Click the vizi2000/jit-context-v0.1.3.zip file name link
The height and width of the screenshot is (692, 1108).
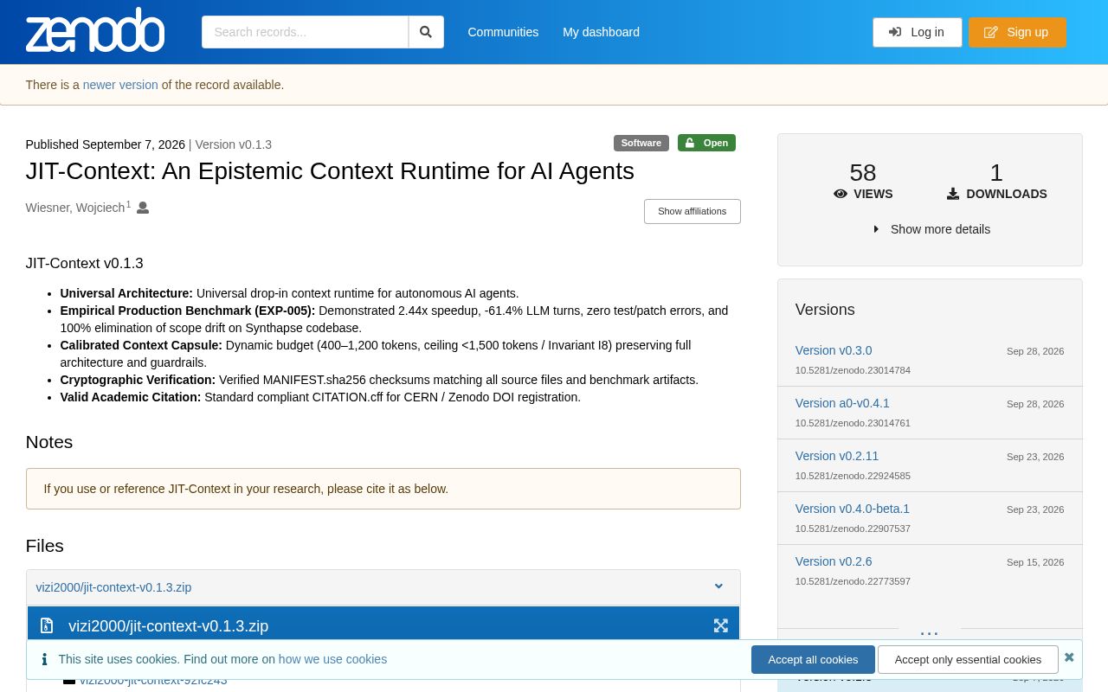pos(113,587)
